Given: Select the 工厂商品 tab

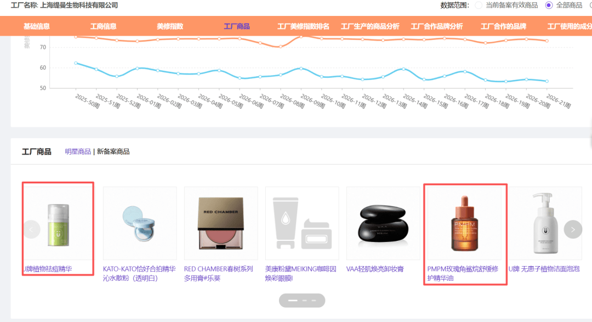Looking at the screenshot, I should pos(237,26).
